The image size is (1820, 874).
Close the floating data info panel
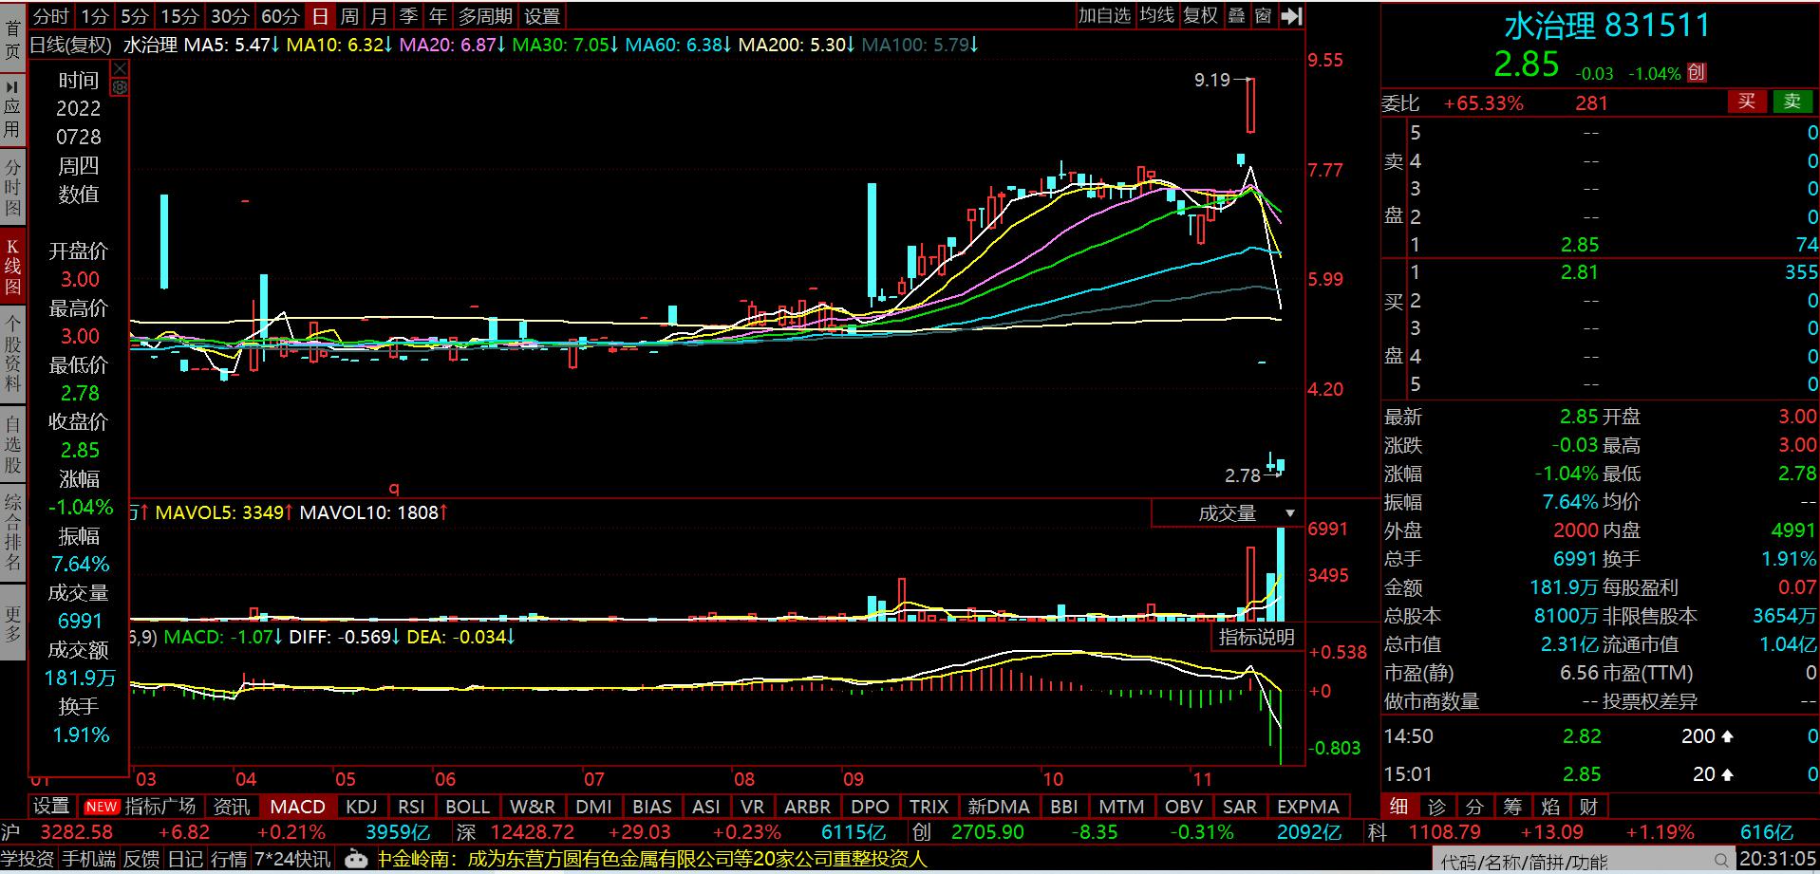coord(120,69)
